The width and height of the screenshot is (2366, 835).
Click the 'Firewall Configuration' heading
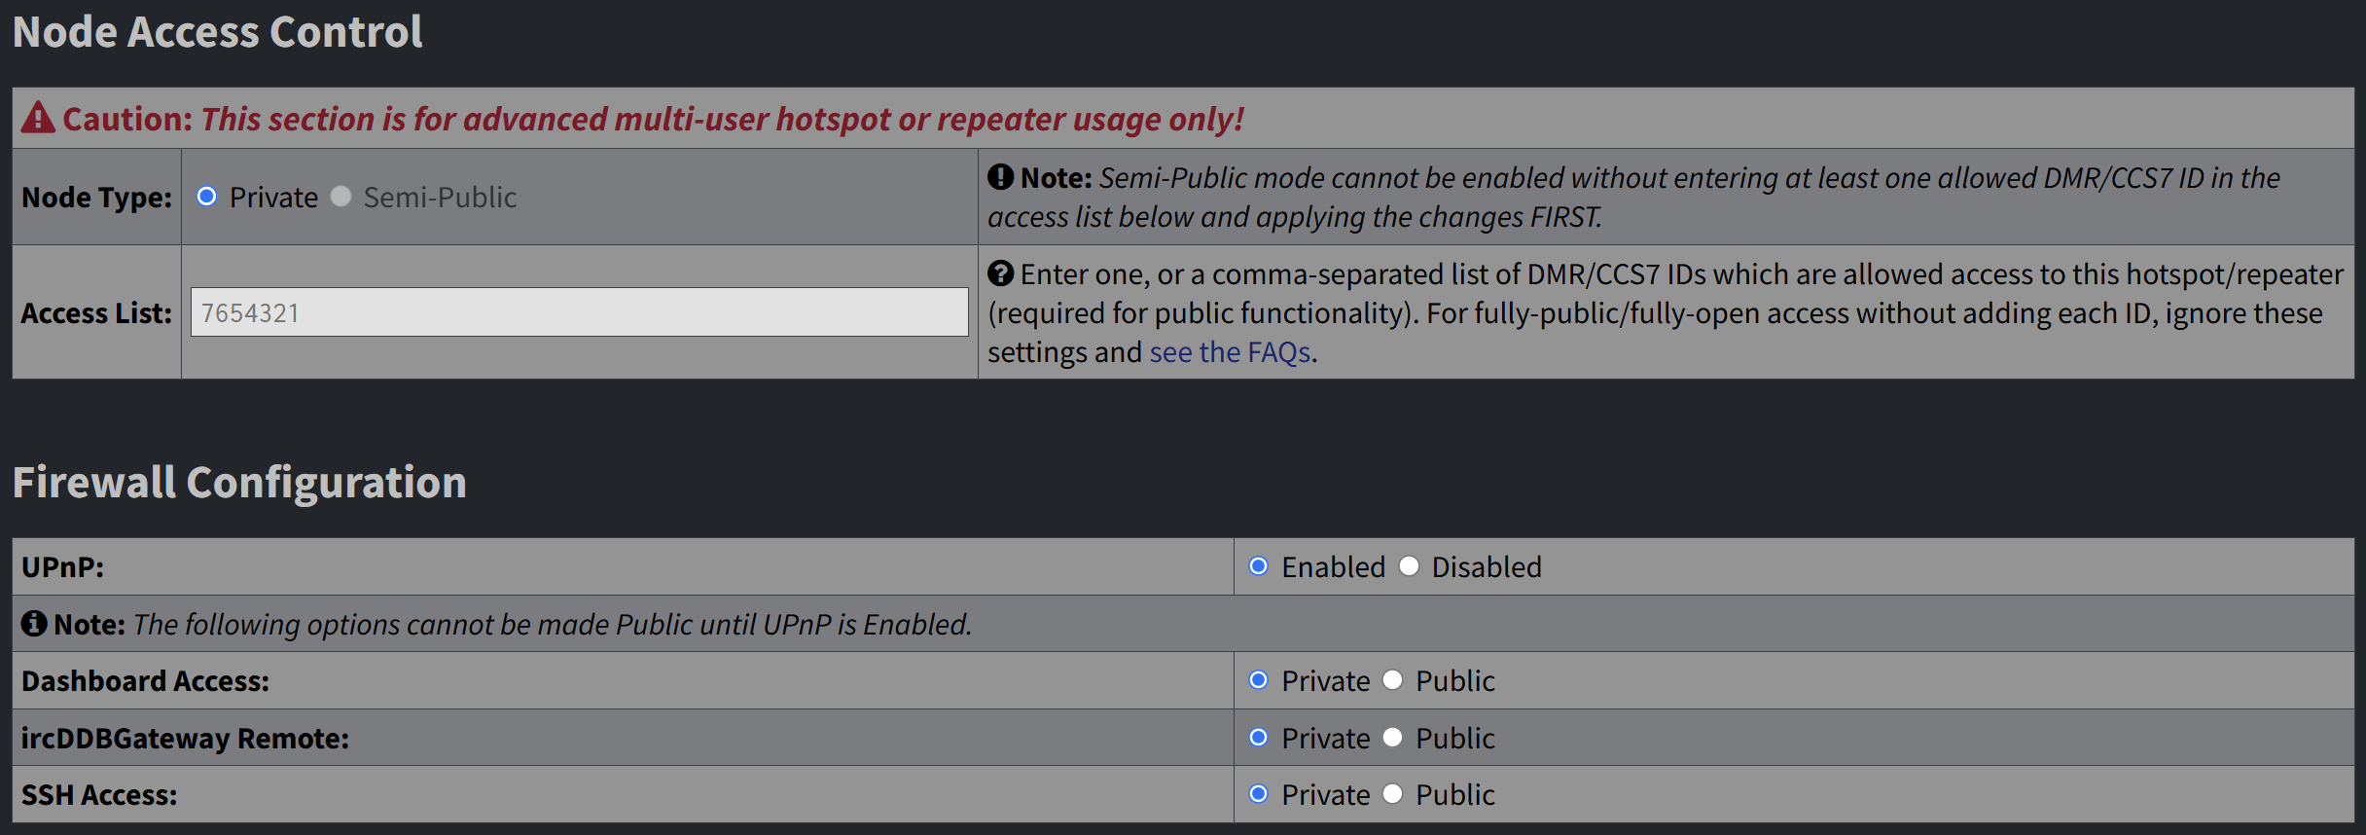click(239, 482)
